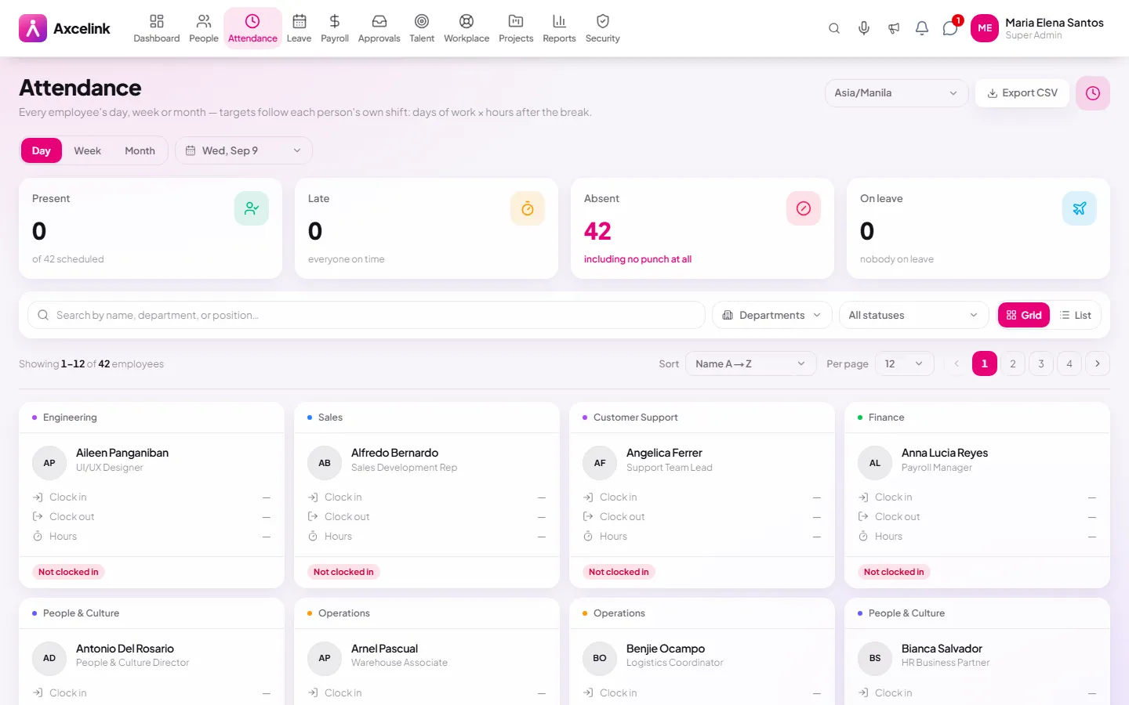Click the pink clock button beside Export CSV
Image resolution: width=1129 pixels, height=705 pixels.
pos(1093,93)
